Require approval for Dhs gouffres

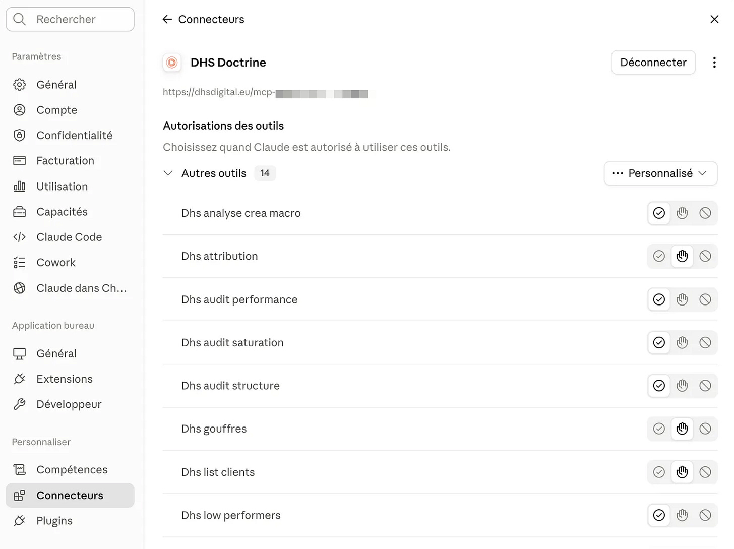coord(682,429)
